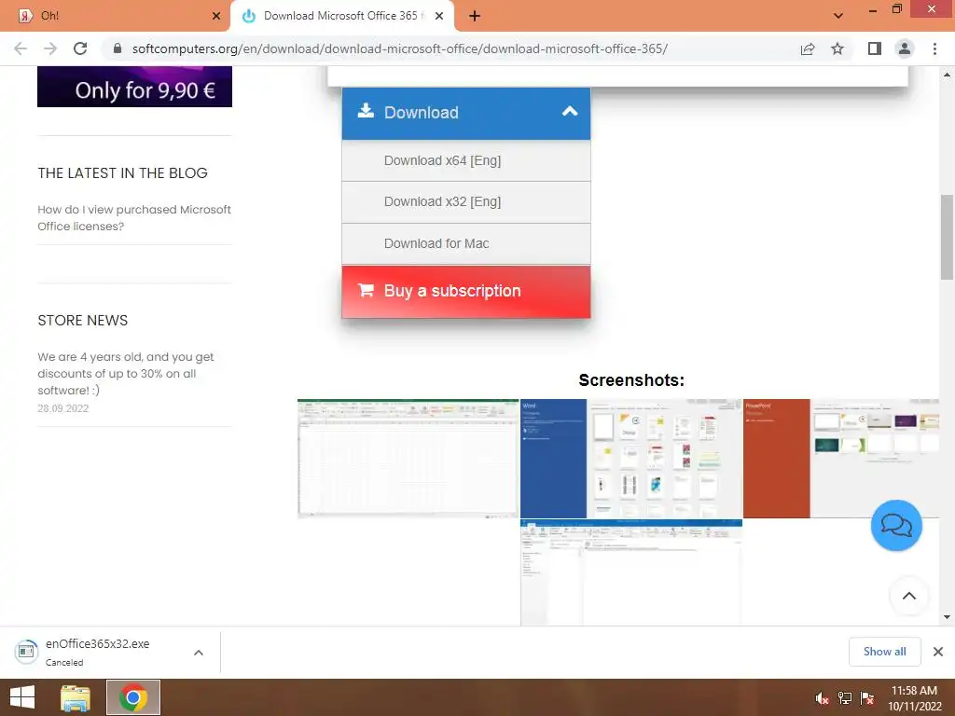
Task: Reload the current page
Action: pos(80,48)
